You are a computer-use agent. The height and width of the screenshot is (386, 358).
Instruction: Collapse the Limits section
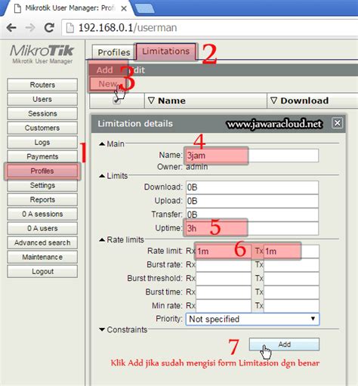pos(102,176)
